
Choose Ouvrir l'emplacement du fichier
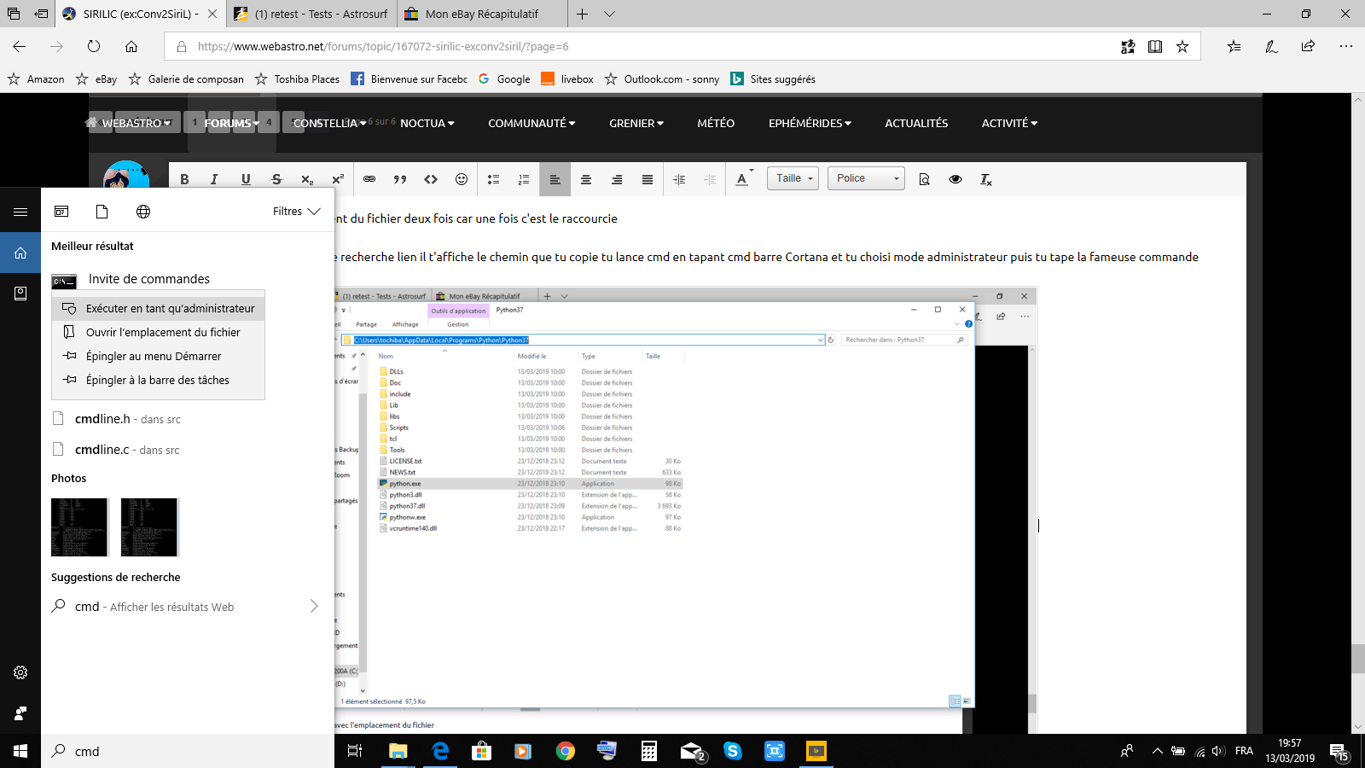click(159, 332)
